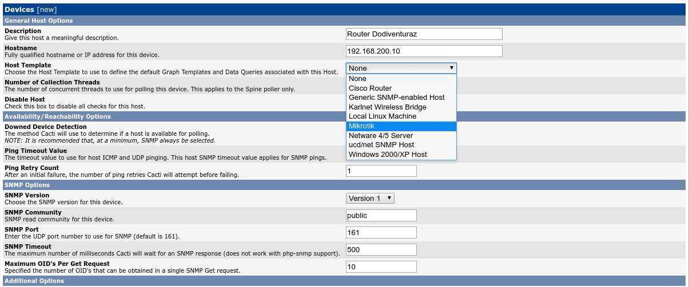The height and width of the screenshot is (287, 689).
Task: Open the SNMP Version dropdown
Action: (370, 198)
